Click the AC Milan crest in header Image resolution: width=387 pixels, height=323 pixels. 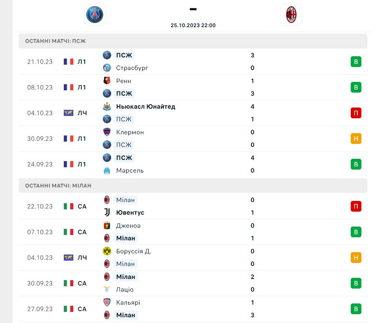[291, 15]
